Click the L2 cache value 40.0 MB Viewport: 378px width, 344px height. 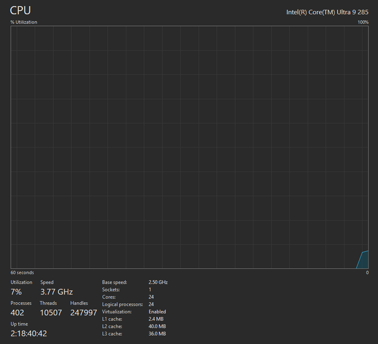(x=157, y=326)
